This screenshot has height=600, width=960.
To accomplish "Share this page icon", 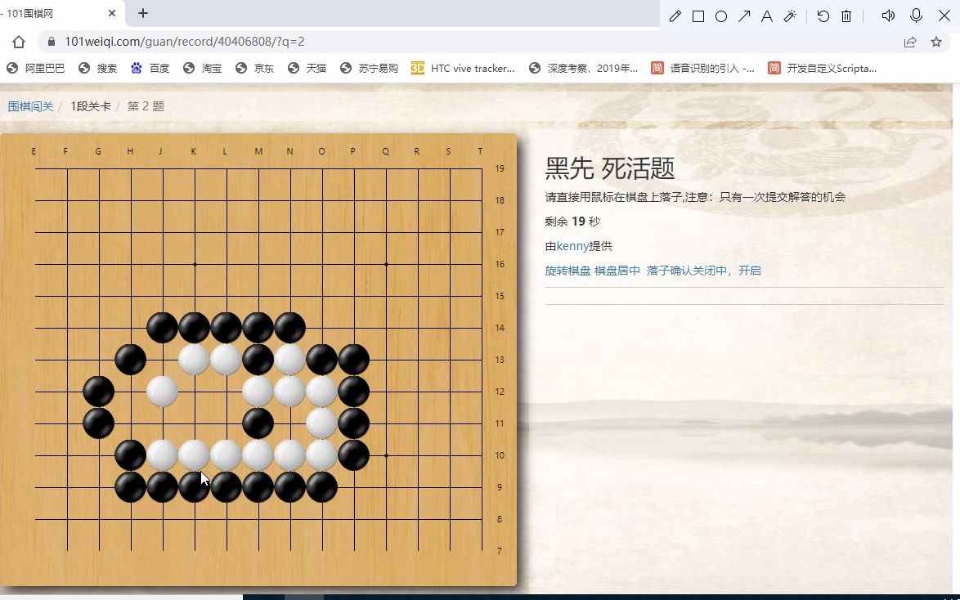I will pos(910,42).
